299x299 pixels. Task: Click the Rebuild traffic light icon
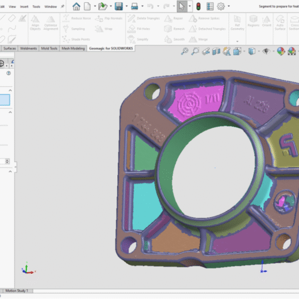click(199, 7)
